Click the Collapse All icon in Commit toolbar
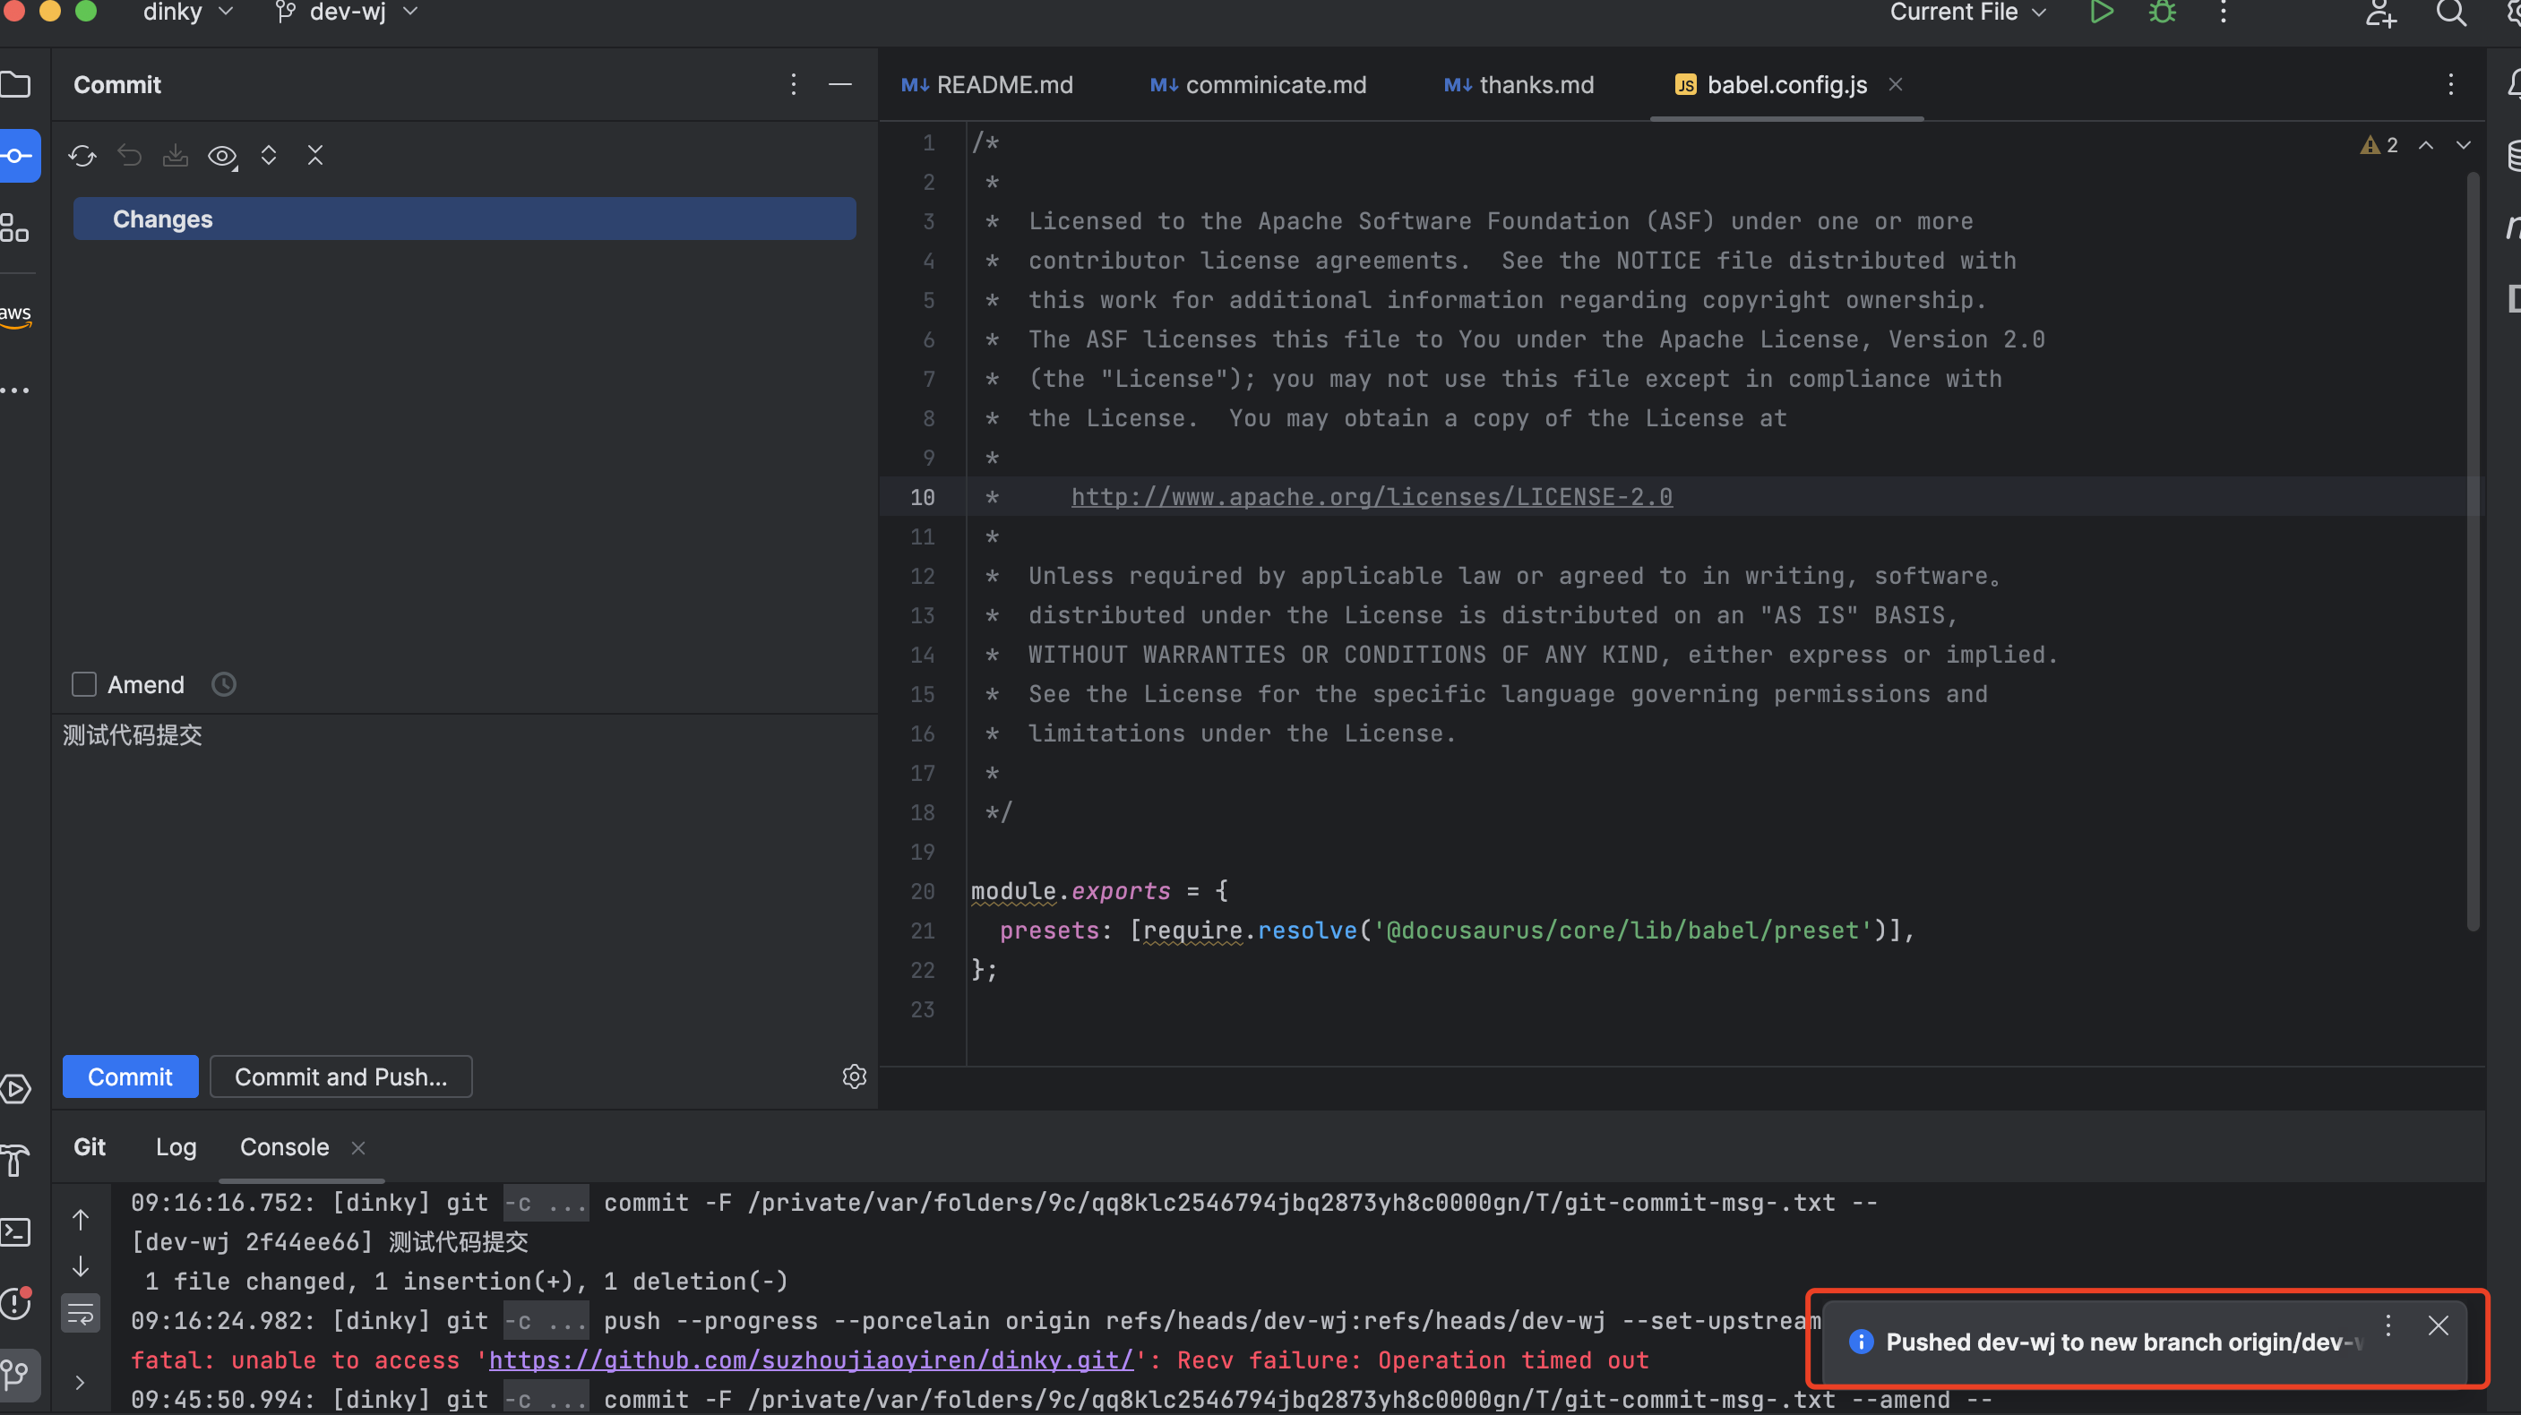 click(315, 156)
